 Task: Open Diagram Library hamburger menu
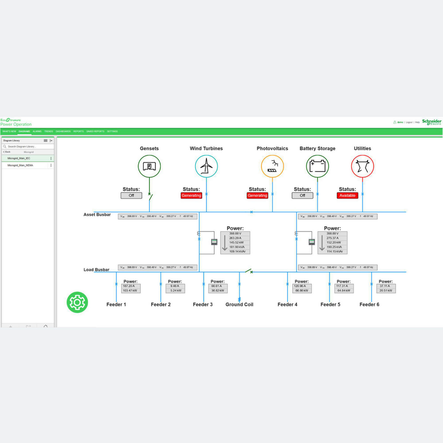(x=45, y=141)
